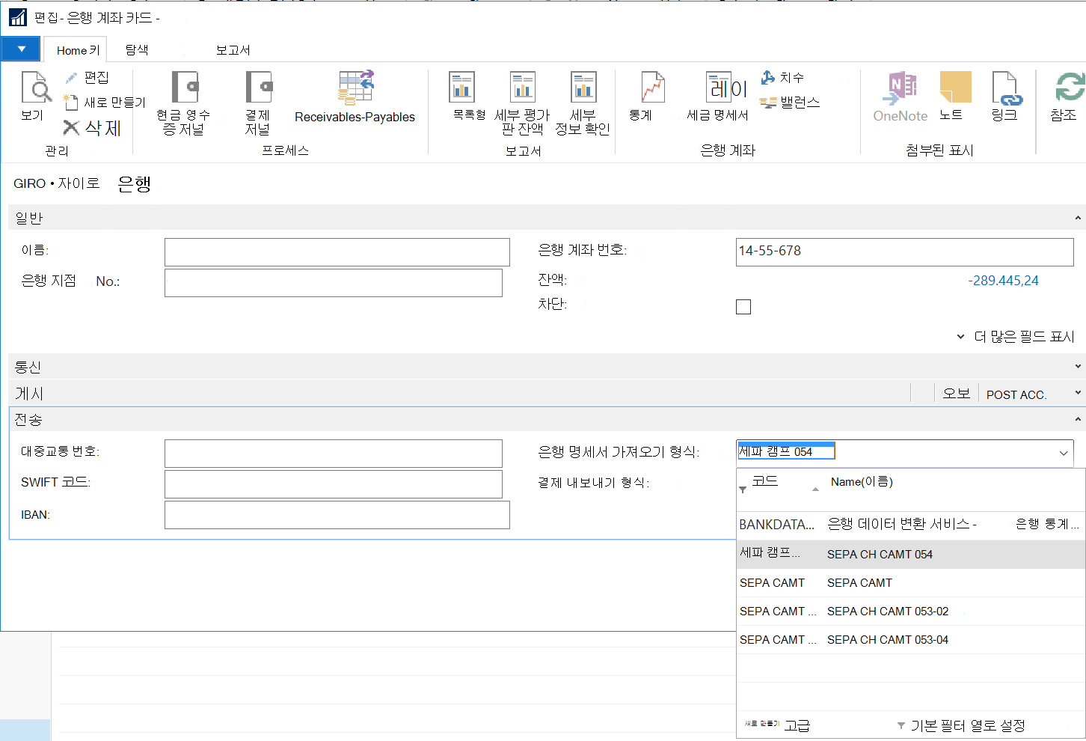Image resolution: width=1086 pixels, height=741 pixels.
Task: Collapse the 일반 section
Action: click(1078, 218)
